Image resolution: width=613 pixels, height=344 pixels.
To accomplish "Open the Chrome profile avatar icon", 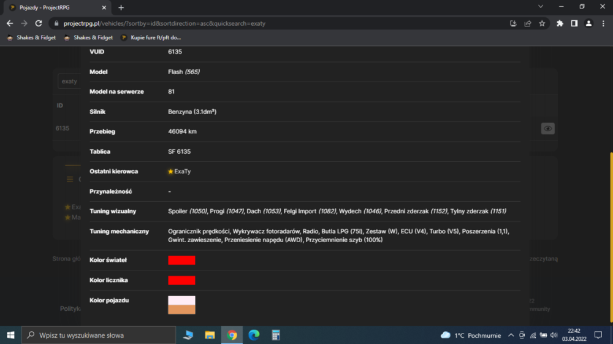I will click(588, 23).
